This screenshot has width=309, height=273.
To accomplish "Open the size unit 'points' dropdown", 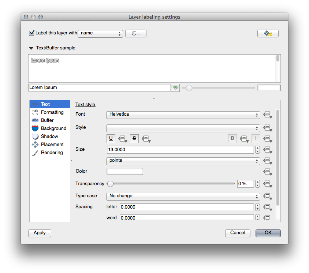I will coord(183,161).
